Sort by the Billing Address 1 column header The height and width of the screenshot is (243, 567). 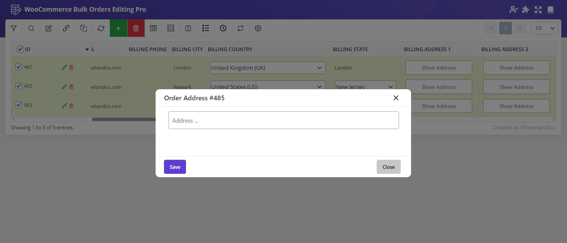tap(427, 49)
